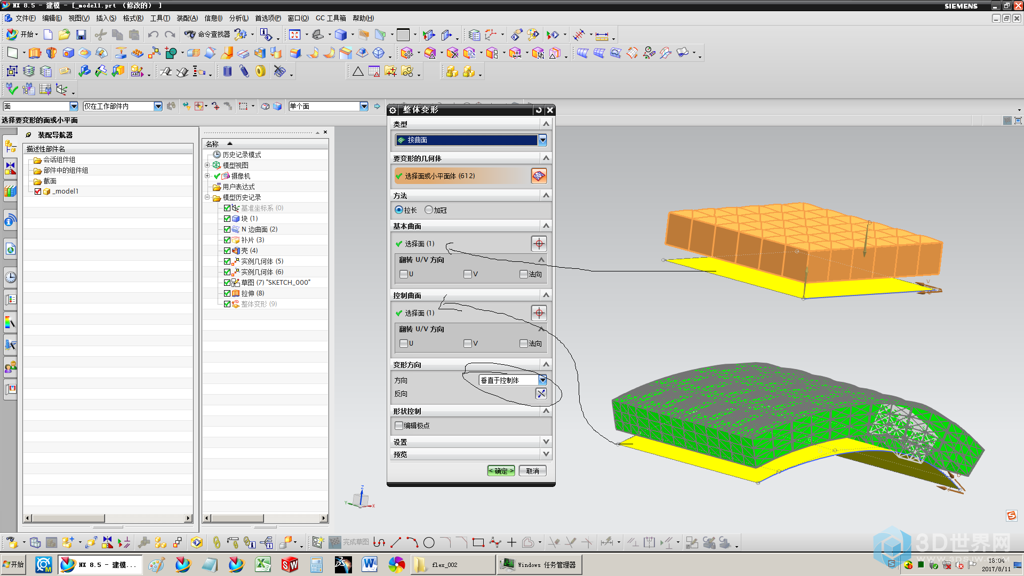This screenshot has height=576, width=1024.
Task: Click the Redo arrow icon
Action: click(x=170, y=35)
